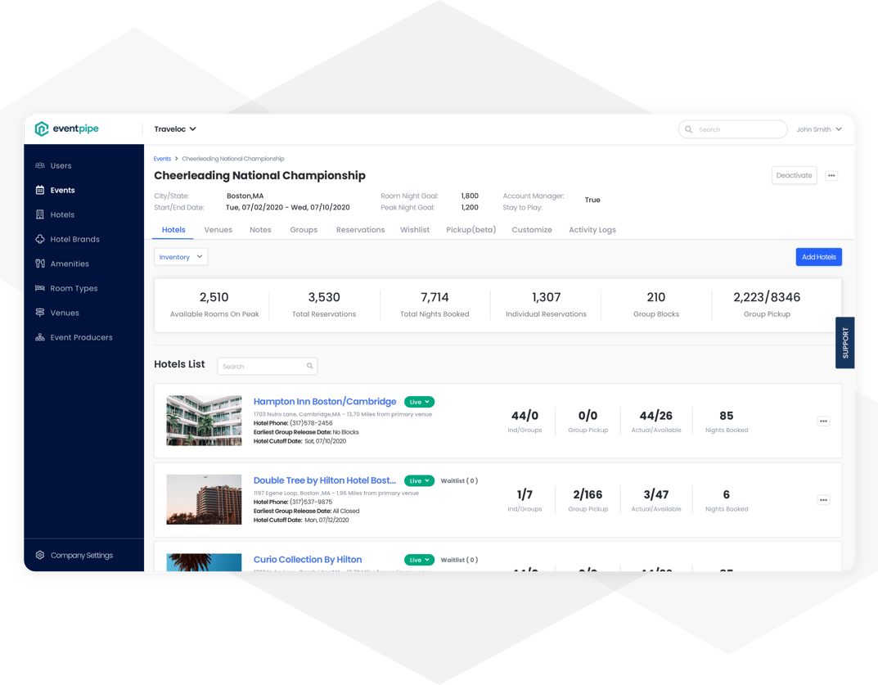The image size is (878, 685).
Task: Click the magnifier icon in Hotels List search
Action: click(x=309, y=366)
